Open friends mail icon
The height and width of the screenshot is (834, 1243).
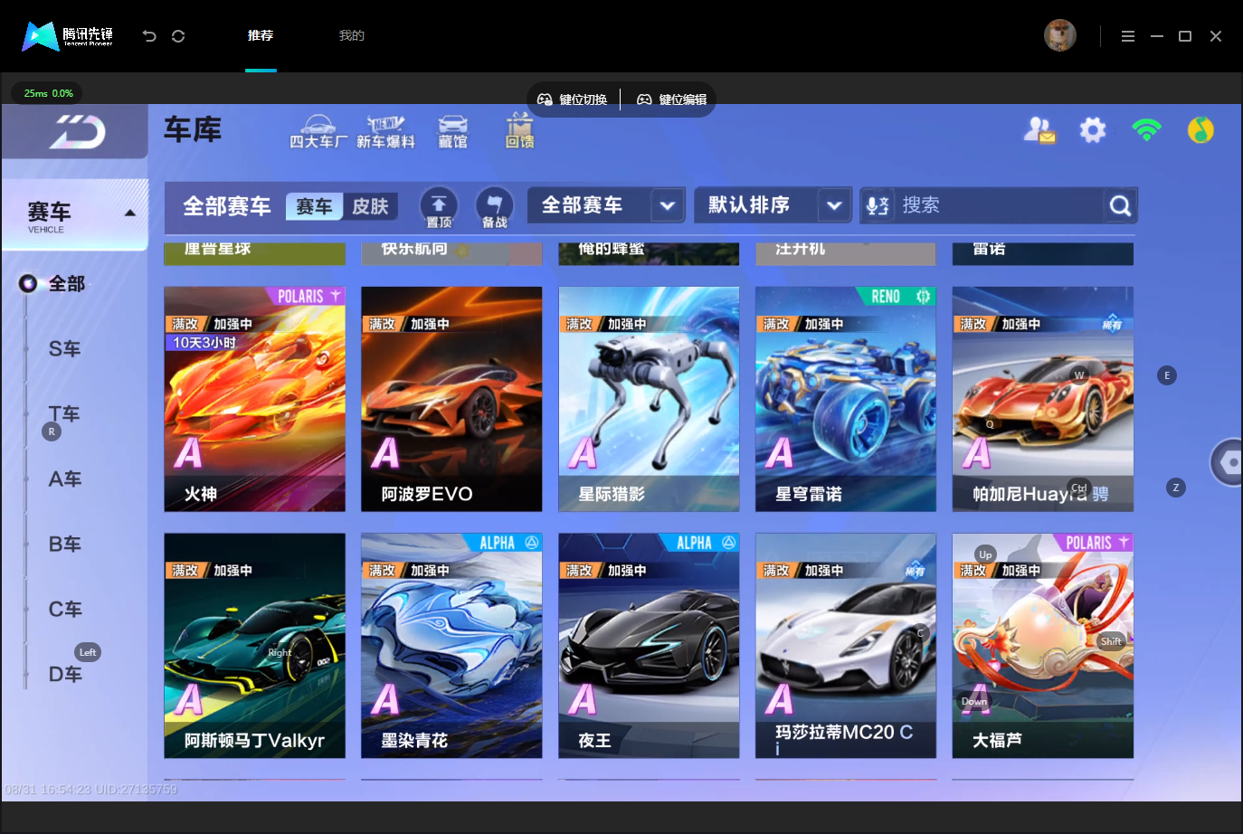click(x=1039, y=130)
